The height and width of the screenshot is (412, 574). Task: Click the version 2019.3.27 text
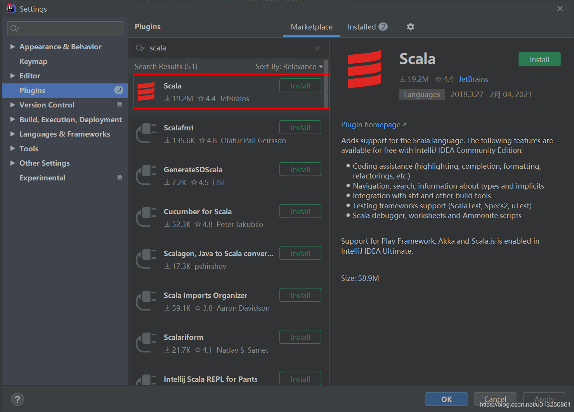coord(467,94)
